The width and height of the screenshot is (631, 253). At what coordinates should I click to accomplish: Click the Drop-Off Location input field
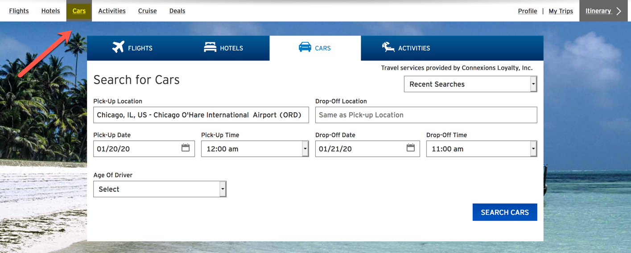coord(426,115)
